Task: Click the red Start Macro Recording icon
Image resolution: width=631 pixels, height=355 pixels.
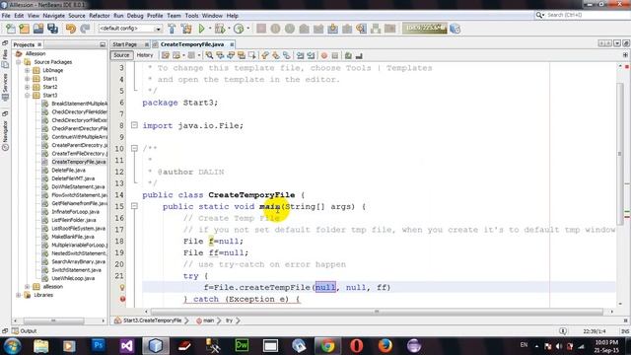Action: point(324,55)
